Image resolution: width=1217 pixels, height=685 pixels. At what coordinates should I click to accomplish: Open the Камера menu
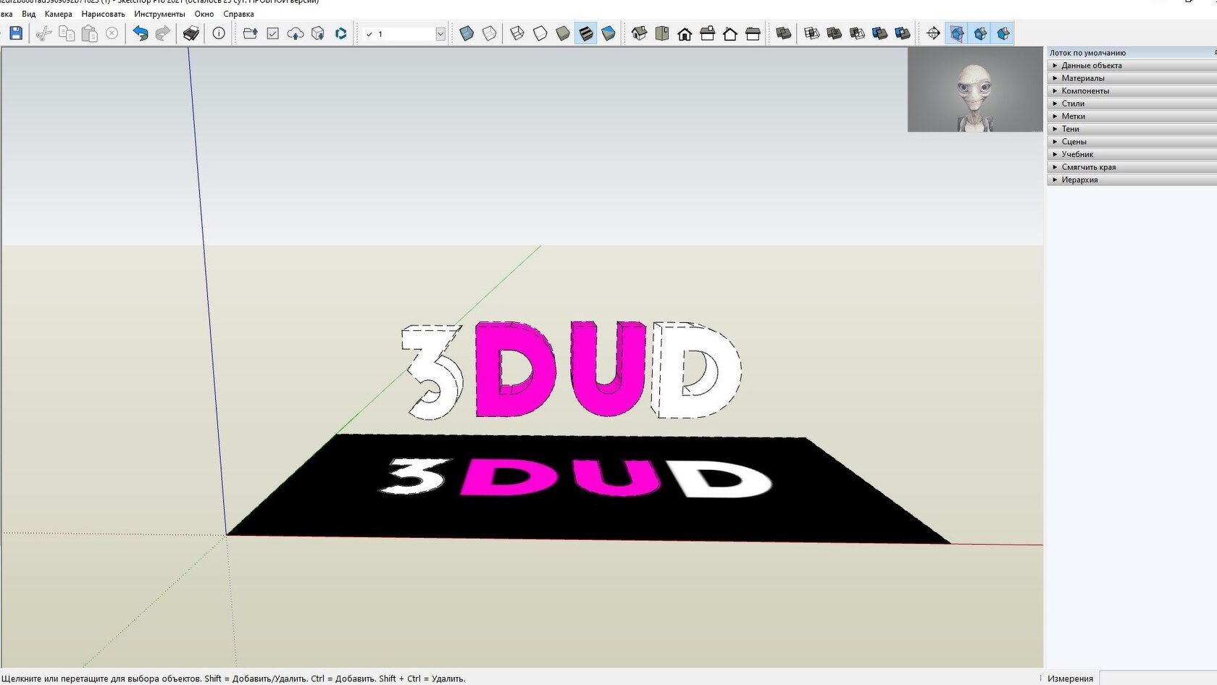pos(58,14)
